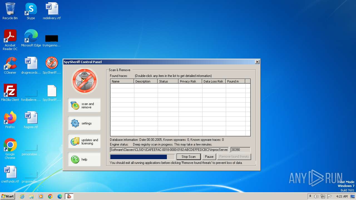Open Action Center flag icon
Image resolution: width=356 pixels, height=200 pixels.
[330, 196]
